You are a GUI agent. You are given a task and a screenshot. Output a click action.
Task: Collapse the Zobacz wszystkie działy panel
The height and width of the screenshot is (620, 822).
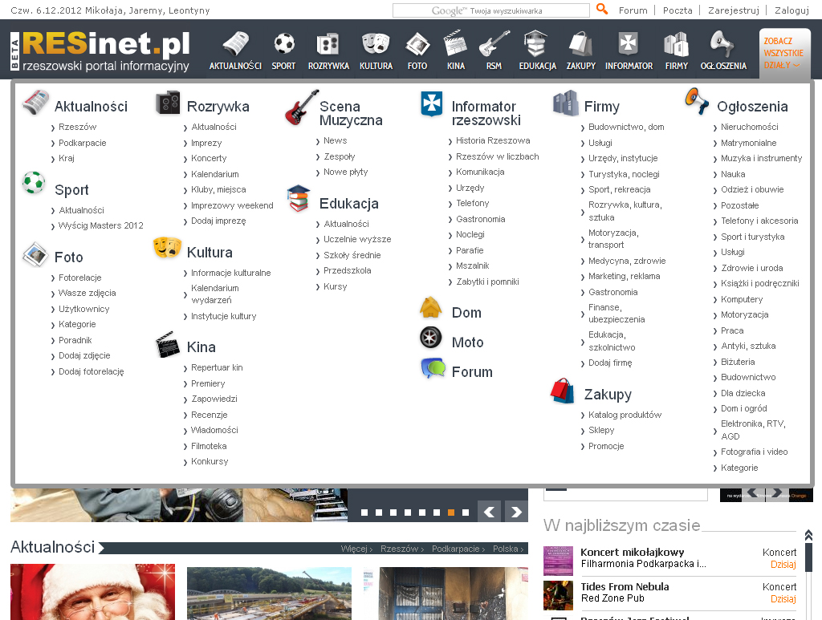(x=783, y=53)
